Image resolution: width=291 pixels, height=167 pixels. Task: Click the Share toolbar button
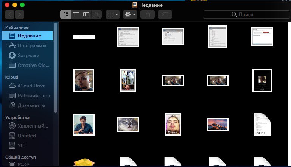click(148, 14)
